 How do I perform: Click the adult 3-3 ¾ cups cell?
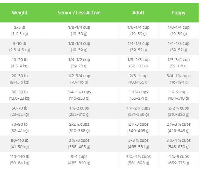[138, 144]
